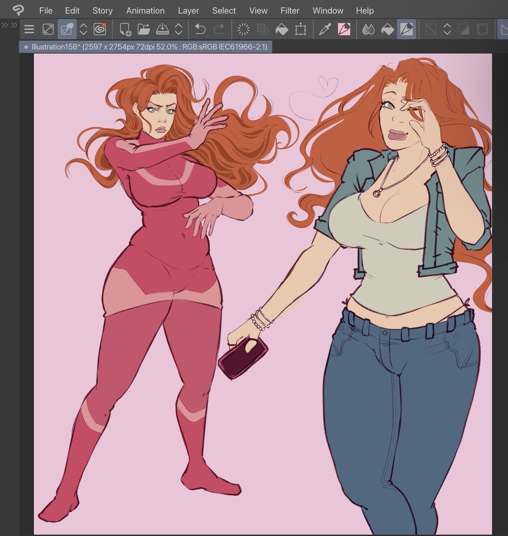The image size is (508, 536).
Task: Create a new canvas with the New icon
Action: [x=125, y=29]
